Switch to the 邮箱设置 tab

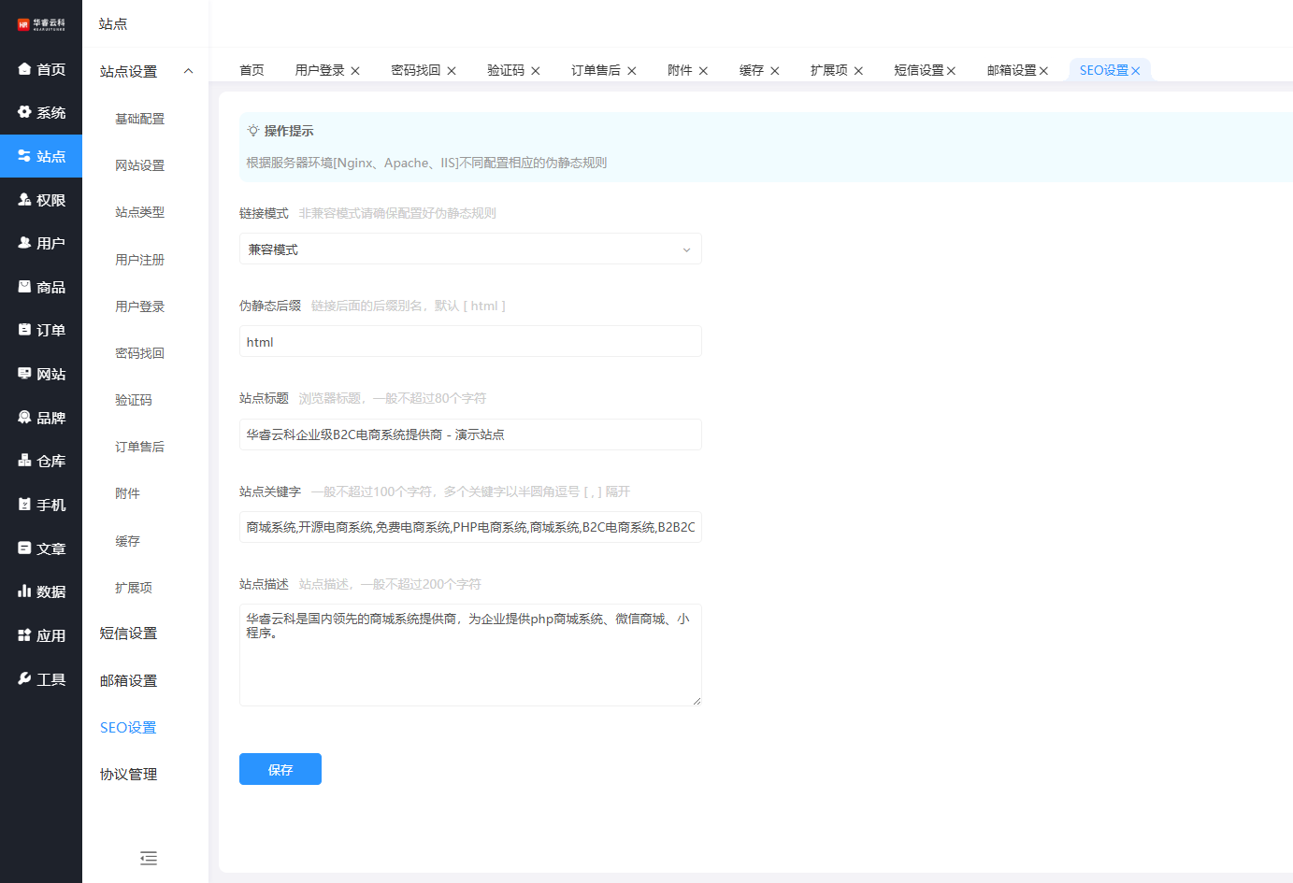(x=1011, y=70)
